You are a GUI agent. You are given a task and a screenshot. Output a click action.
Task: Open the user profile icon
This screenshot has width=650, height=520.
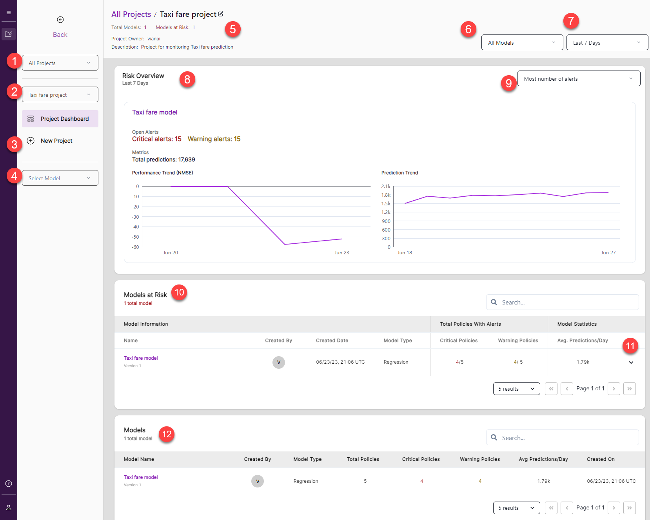(x=9, y=507)
